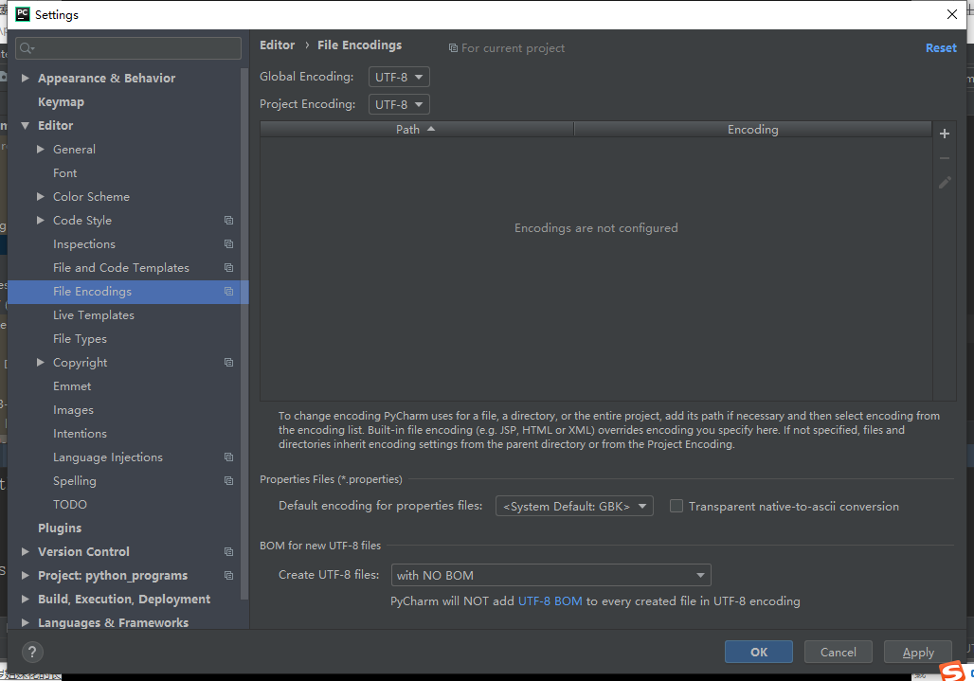
Task: Focus the settings search field
Action: pyautogui.click(x=129, y=48)
